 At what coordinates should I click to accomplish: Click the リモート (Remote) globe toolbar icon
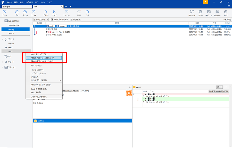click(x=201, y=13)
